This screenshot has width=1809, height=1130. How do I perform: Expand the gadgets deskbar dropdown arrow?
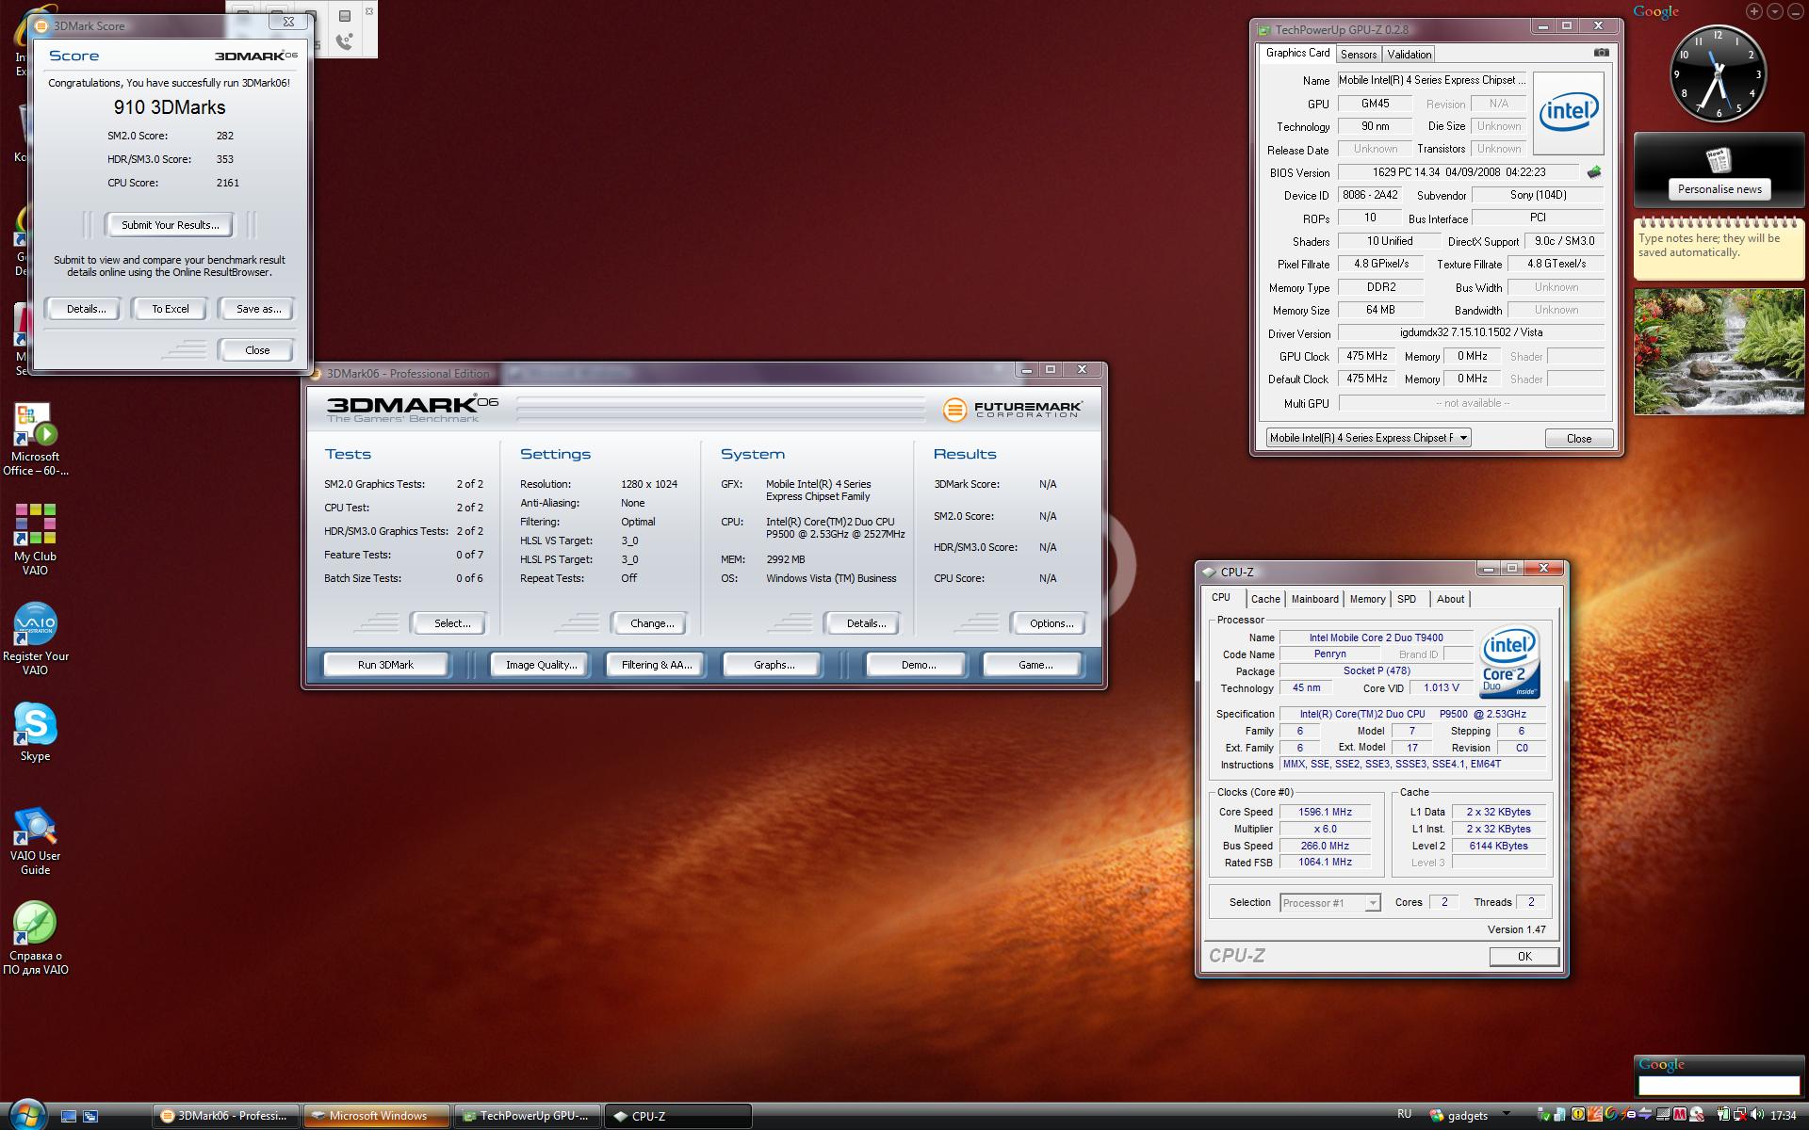tap(1507, 1113)
